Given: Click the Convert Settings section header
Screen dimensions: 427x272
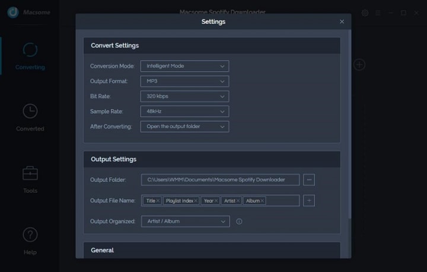Looking at the screenshot, I should point(212,46).
